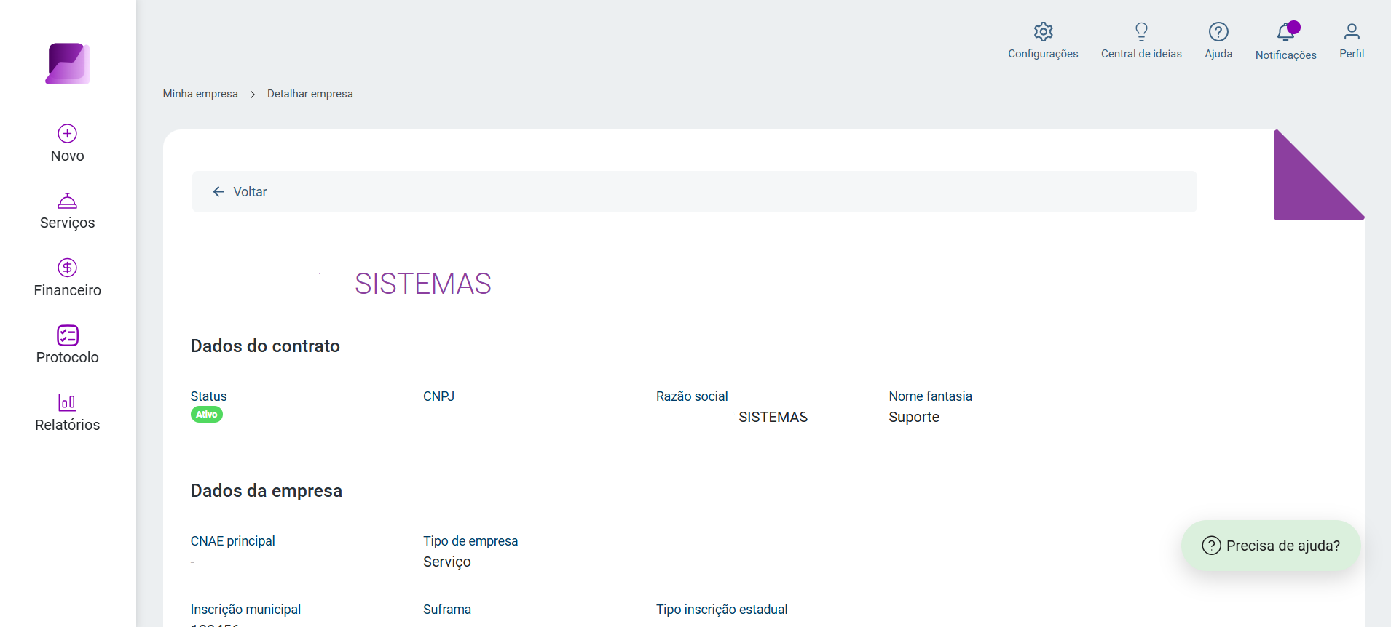Click Tipo inscrição estadual label
Screen dimensions: 1391x627
[x=722, y=610]
